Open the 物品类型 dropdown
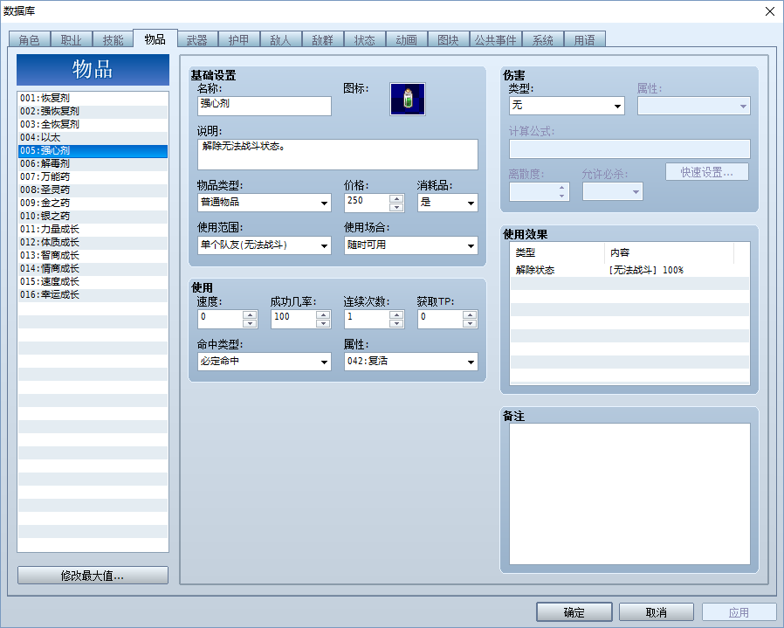The height and width of the screenshot is (628, 784). point(264,203)
